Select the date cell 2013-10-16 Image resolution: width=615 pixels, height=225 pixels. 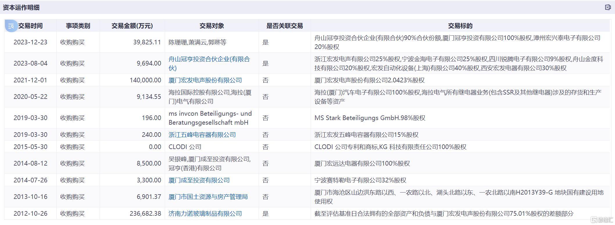coord(30,197)
